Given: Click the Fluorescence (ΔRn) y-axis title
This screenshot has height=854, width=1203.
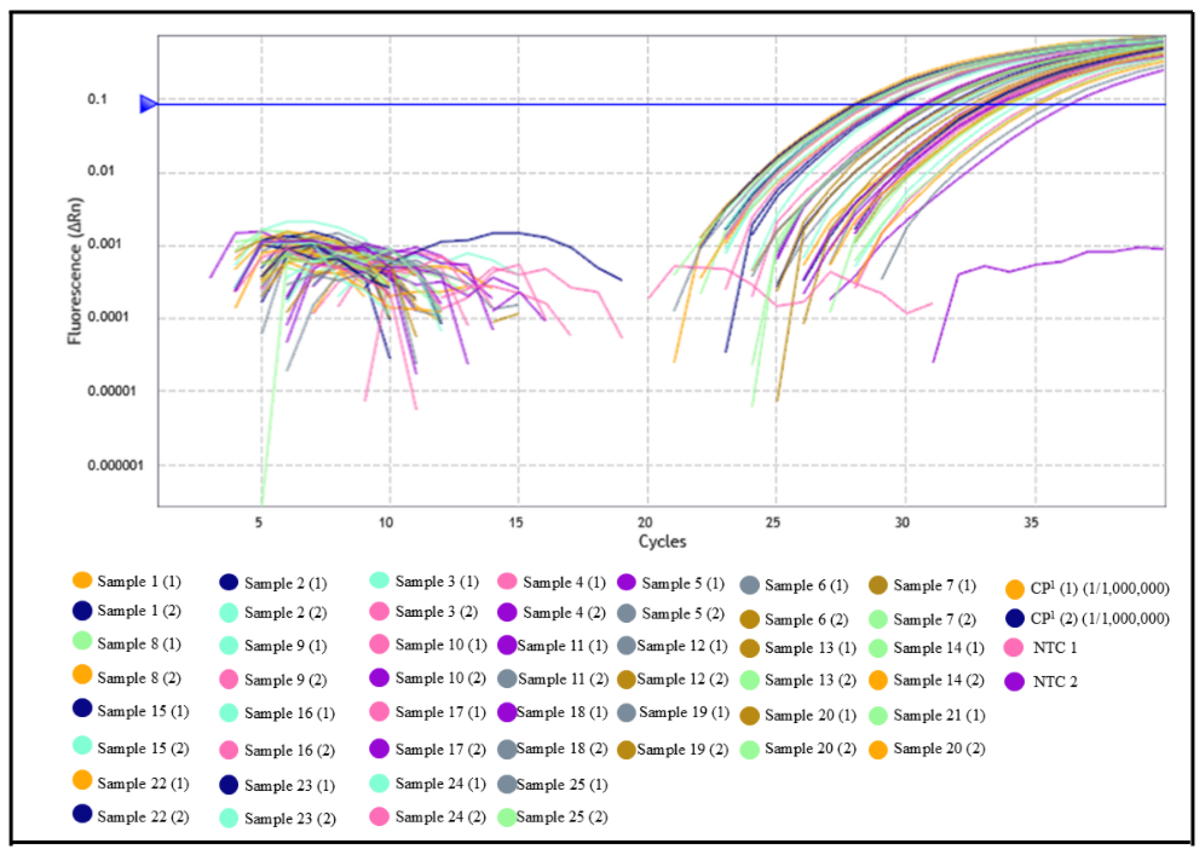Looking at the screenshot, I should [75, 271].
